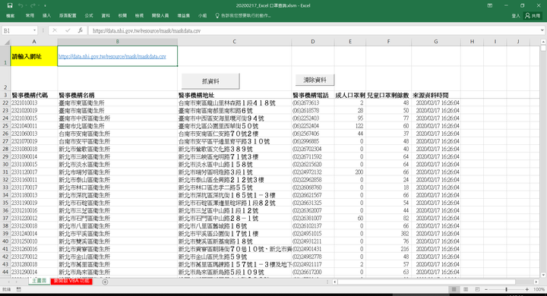Click the Insert Function fx icon

[x=81, y=30]
